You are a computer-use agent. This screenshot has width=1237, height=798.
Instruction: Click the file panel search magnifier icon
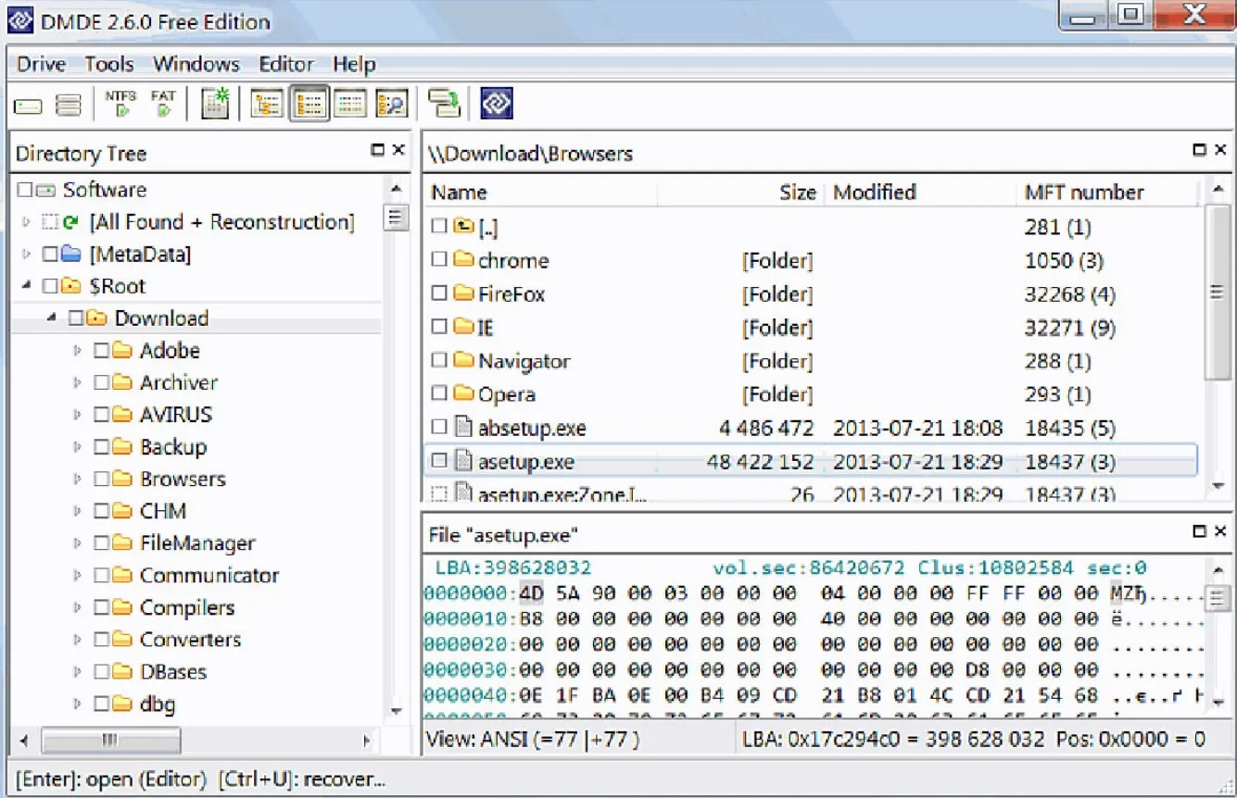pyautogui.click(x=392, y=104)
